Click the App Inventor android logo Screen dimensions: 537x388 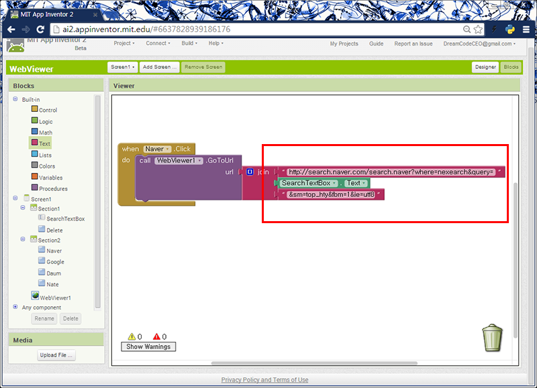pyautogui.click(x=15, y=46)
